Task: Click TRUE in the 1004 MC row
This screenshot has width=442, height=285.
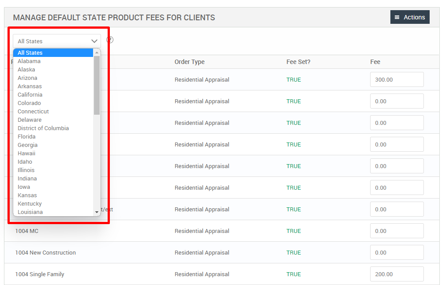Action: pyautogui.click(x=294, y=231)
